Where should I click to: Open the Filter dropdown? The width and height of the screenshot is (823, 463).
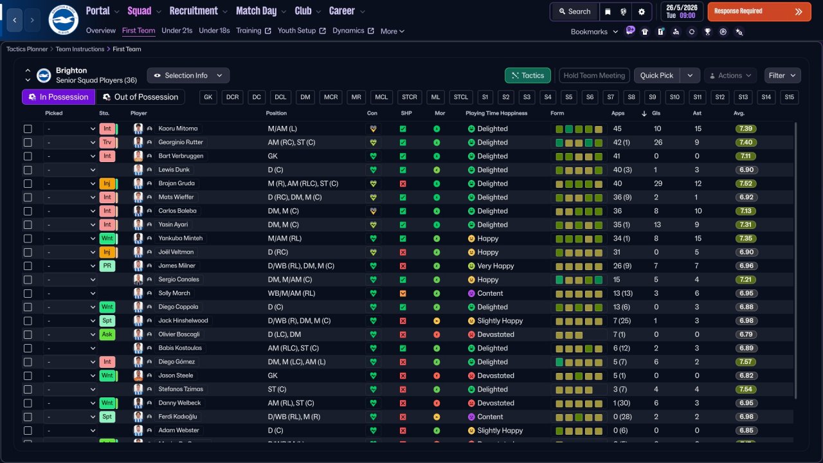pyautogui.click(x=782, y=75)
